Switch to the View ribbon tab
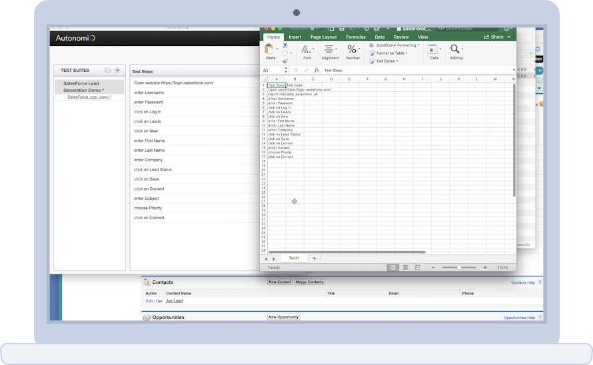This screenshot has width=593, height=365. tap(423, 37)
